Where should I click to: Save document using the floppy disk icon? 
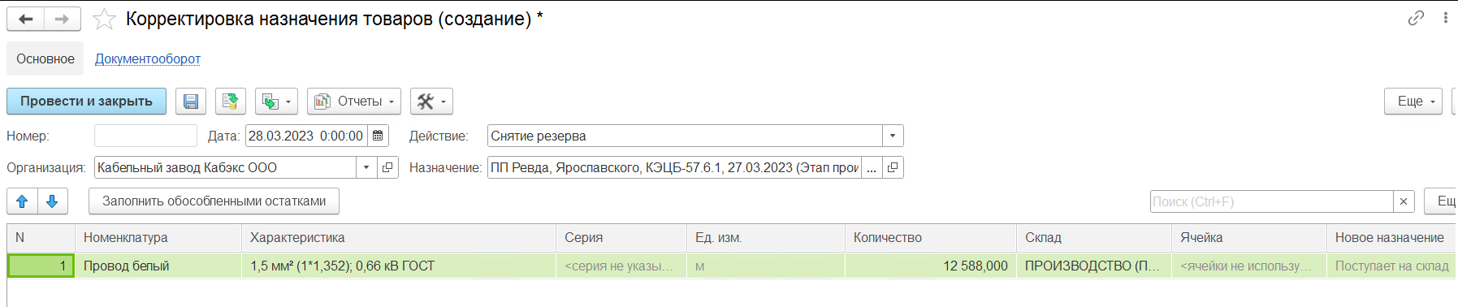tap(191, 102)
